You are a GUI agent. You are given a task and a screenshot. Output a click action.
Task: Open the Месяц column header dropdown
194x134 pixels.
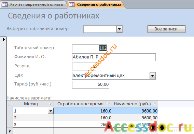tap(51, 104)
